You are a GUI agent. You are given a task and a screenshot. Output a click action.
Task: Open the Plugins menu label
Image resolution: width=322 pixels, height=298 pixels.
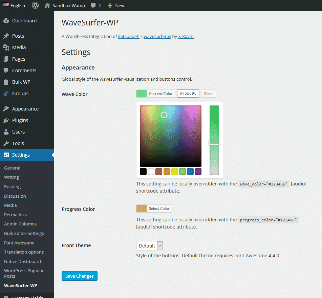click(20, 120)
